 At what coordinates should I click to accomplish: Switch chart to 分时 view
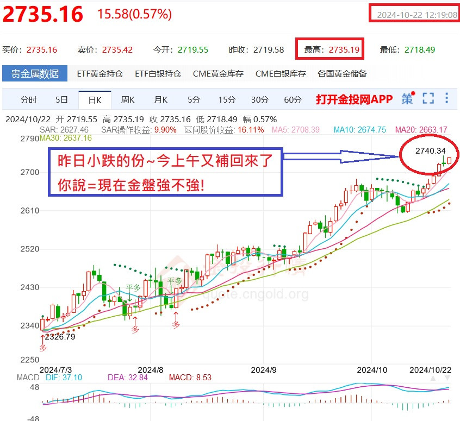[29, 100]
